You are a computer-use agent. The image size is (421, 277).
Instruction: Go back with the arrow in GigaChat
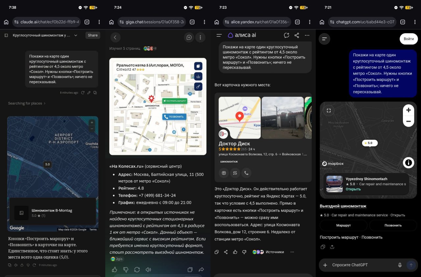coord(115,38)
